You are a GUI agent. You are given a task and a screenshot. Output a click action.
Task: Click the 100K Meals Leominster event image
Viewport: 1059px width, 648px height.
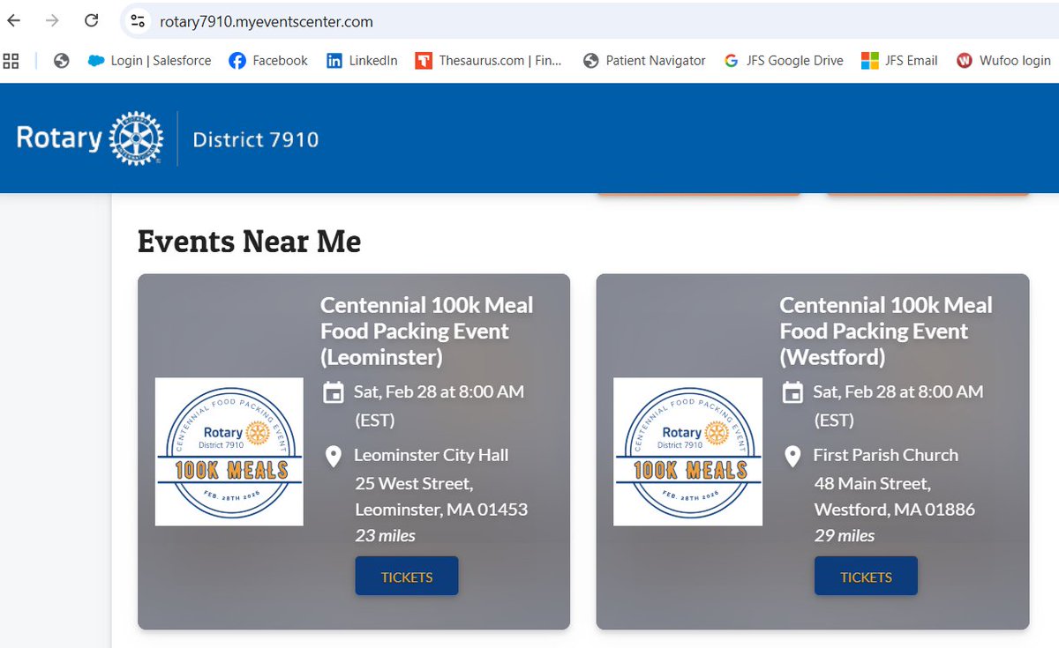coord(229,451)
